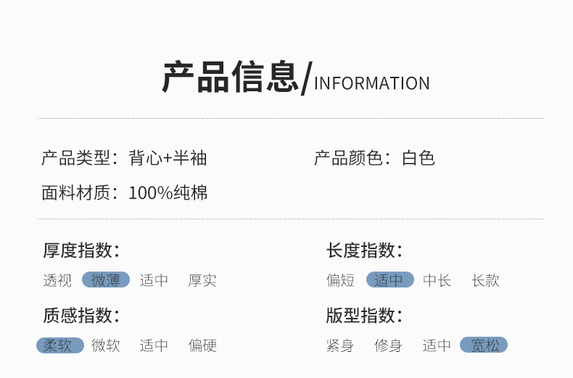573x378 pixels.
Task: Choose 适中 under 厚度指数
Action: click(x=154, y=280)
